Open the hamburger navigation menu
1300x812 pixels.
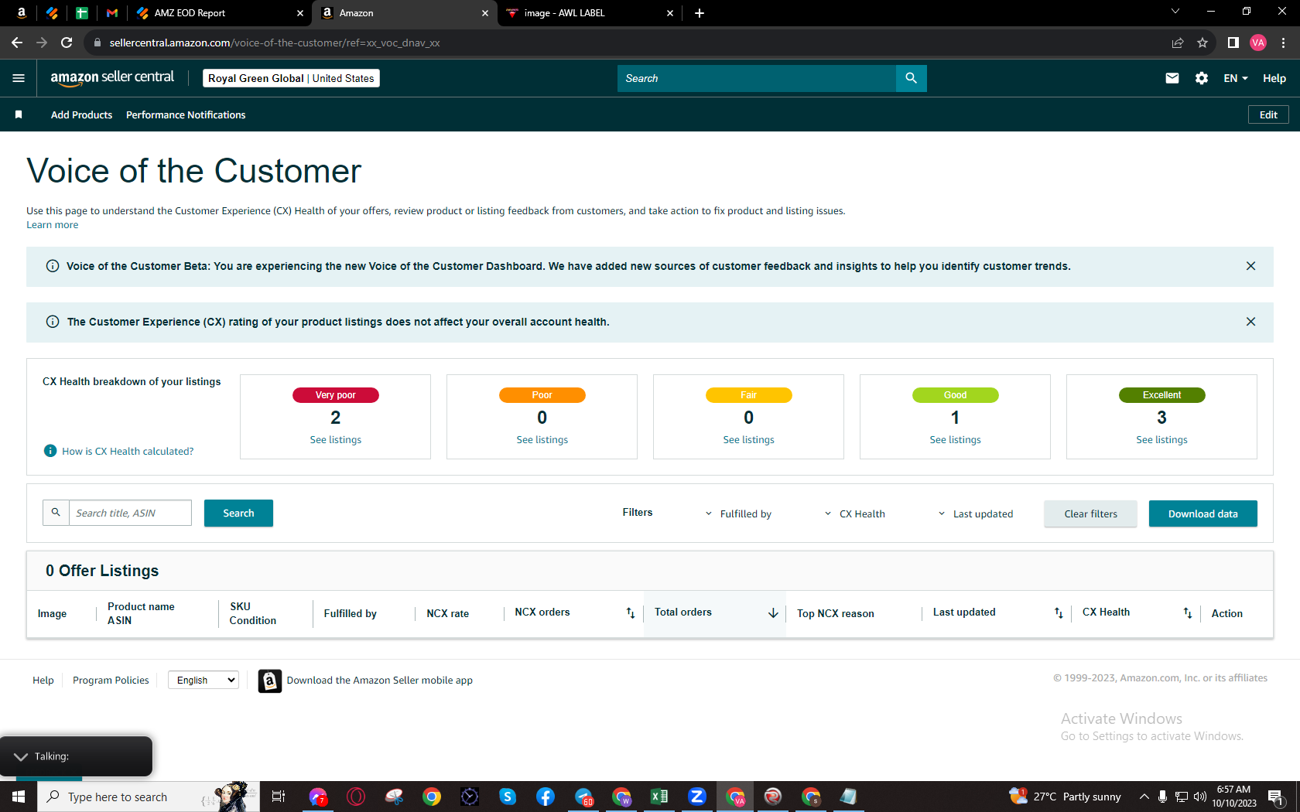[x=19, y=78]
